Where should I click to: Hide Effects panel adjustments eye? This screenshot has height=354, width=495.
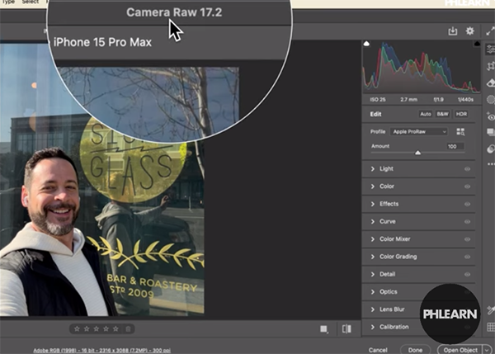[x=467, y=204]
